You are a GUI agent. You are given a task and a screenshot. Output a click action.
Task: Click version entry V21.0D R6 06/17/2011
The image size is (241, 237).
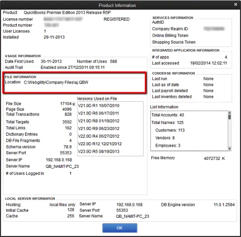pos(99,113)
